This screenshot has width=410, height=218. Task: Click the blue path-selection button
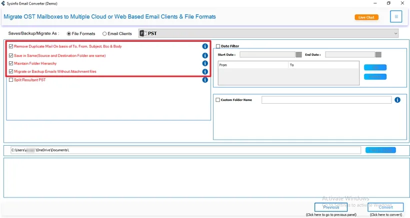tap(380, 150)
